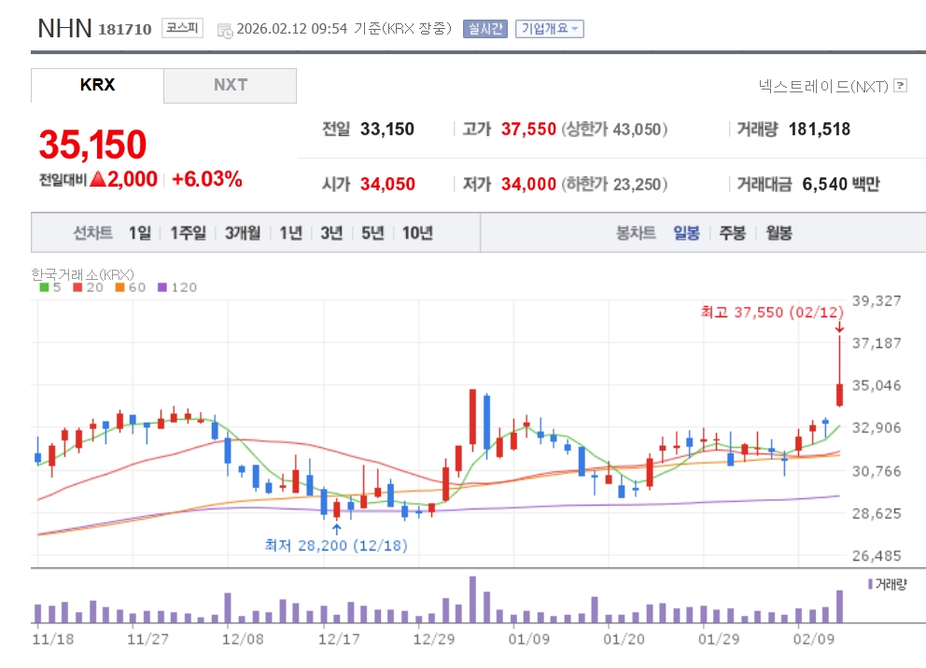Click the 실시간 real-time badge
This screenshot has width=926, height=668.
tap(484, 28)
